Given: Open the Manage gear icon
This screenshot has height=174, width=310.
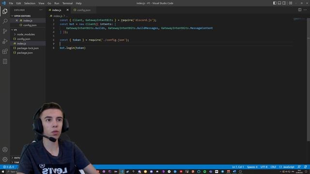Looking at the screenshot, I should (x=5, y=159).
